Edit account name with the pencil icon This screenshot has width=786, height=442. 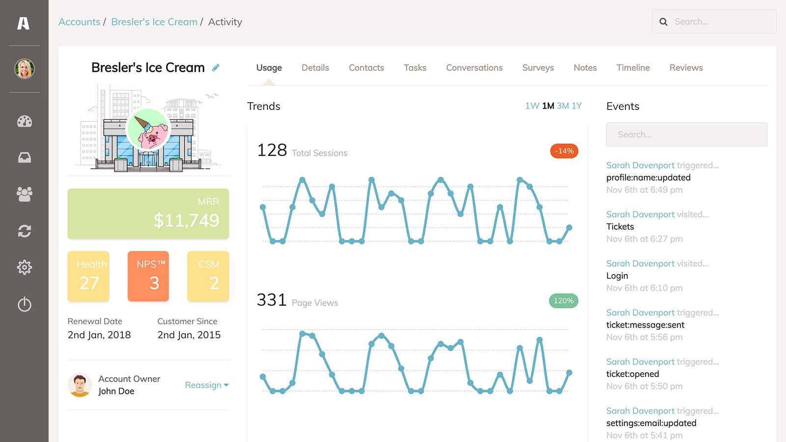click(x=215, y=67)
